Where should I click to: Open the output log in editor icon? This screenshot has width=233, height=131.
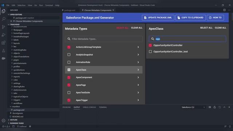click(x=220, y=107)
